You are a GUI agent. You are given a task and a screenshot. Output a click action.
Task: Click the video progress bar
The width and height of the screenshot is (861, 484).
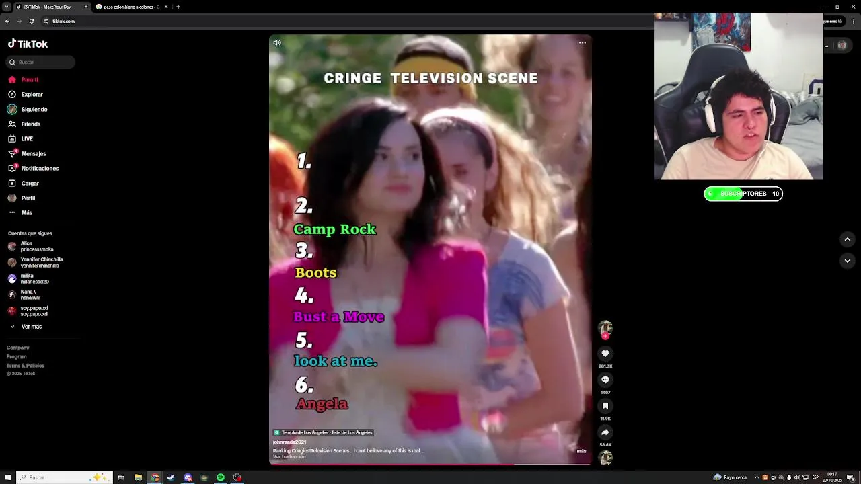pyautogui.click(x=430, y=465)
